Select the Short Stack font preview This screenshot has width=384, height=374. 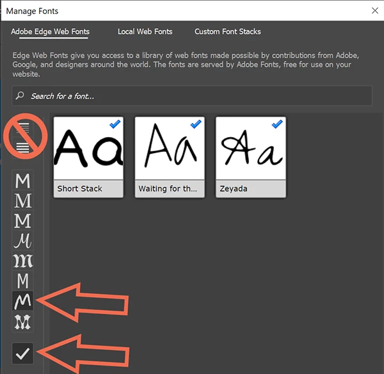click(x=88, y=149)
